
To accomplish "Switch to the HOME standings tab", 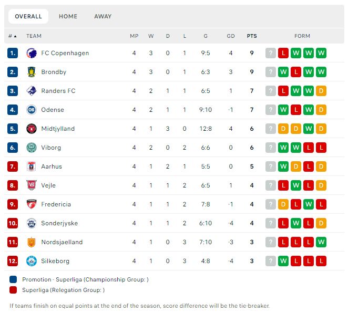I will [x=68, y=16].
